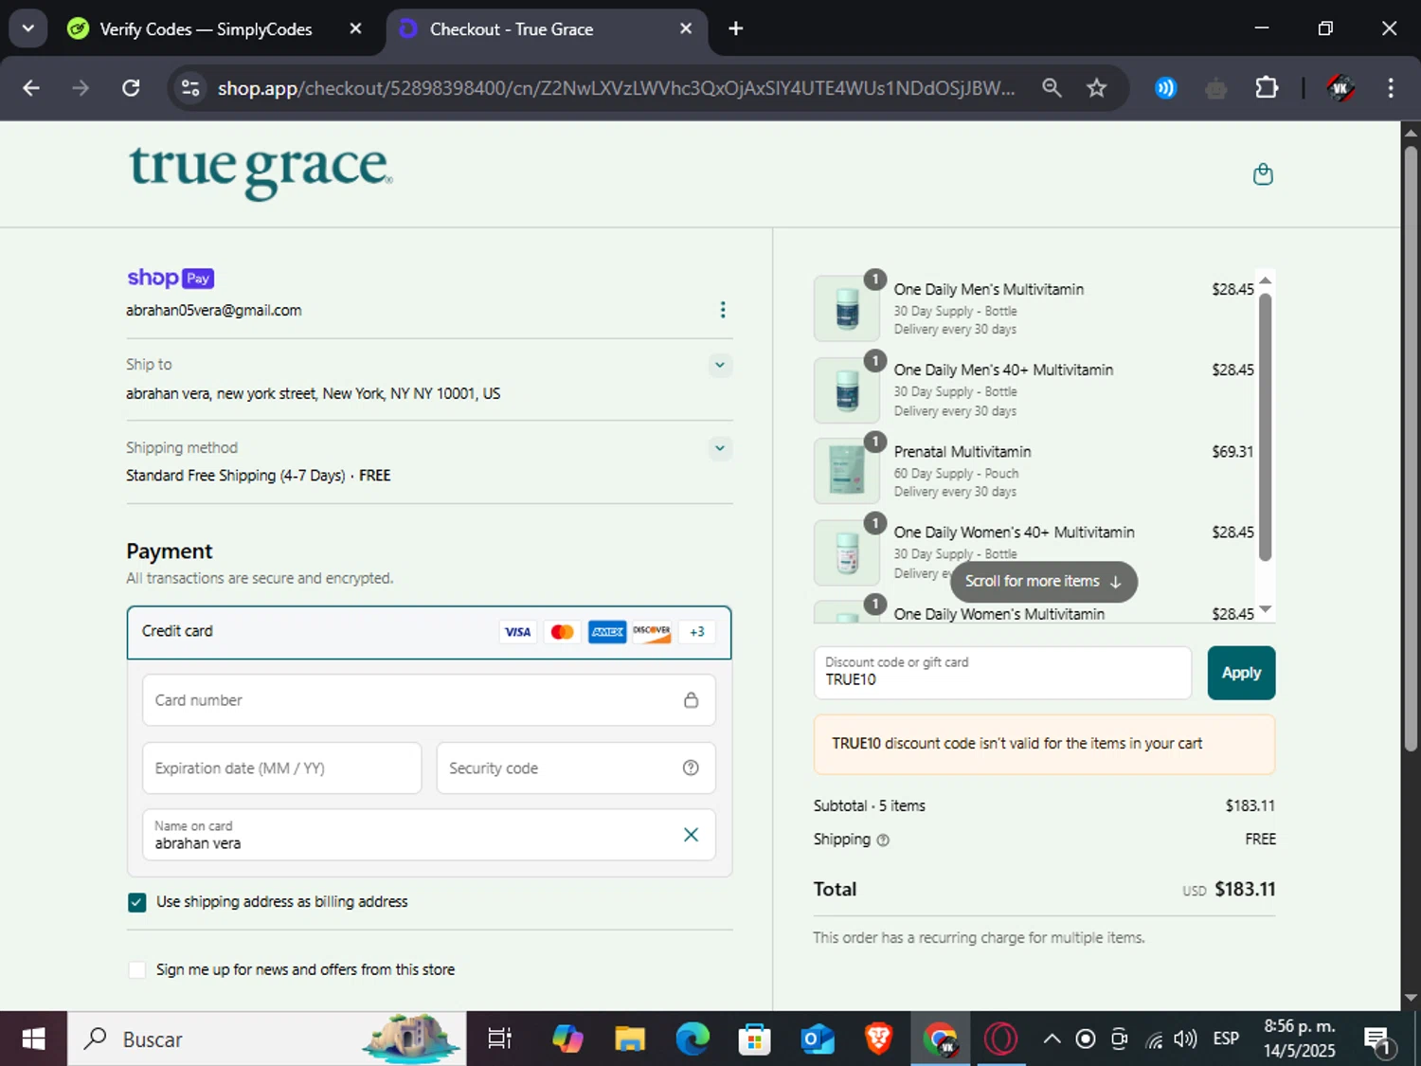
Task: Open Outlook from taskbar
Action: 817,1039
